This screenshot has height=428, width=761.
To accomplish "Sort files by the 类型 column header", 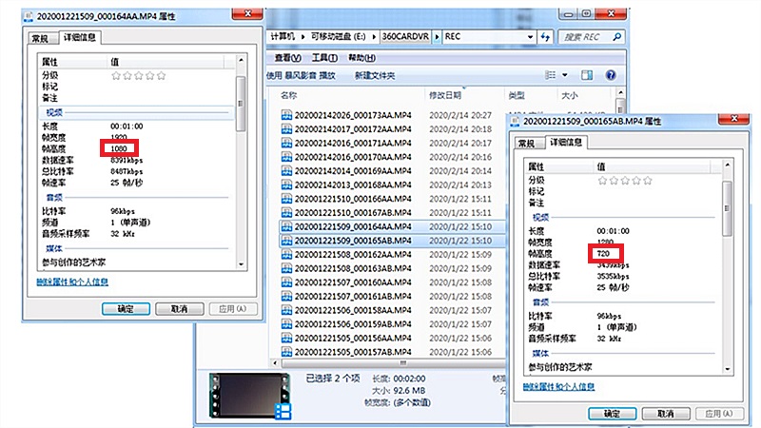I will tap(517, 95).
